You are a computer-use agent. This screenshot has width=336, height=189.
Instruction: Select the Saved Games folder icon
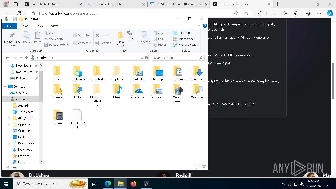click(177, 89)
